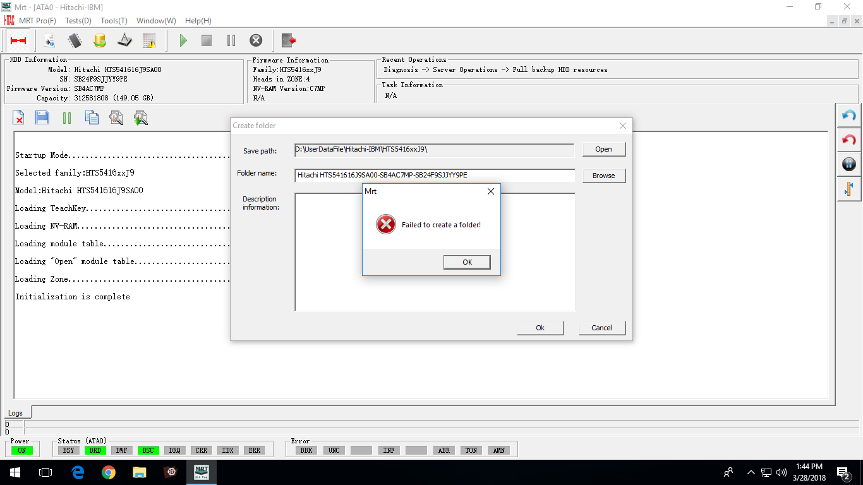
Task: Click the DWF status indicator
Action: click(x=121, y=450)
